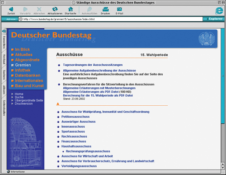Go to Startseite home icon

[x=71, y=9]
